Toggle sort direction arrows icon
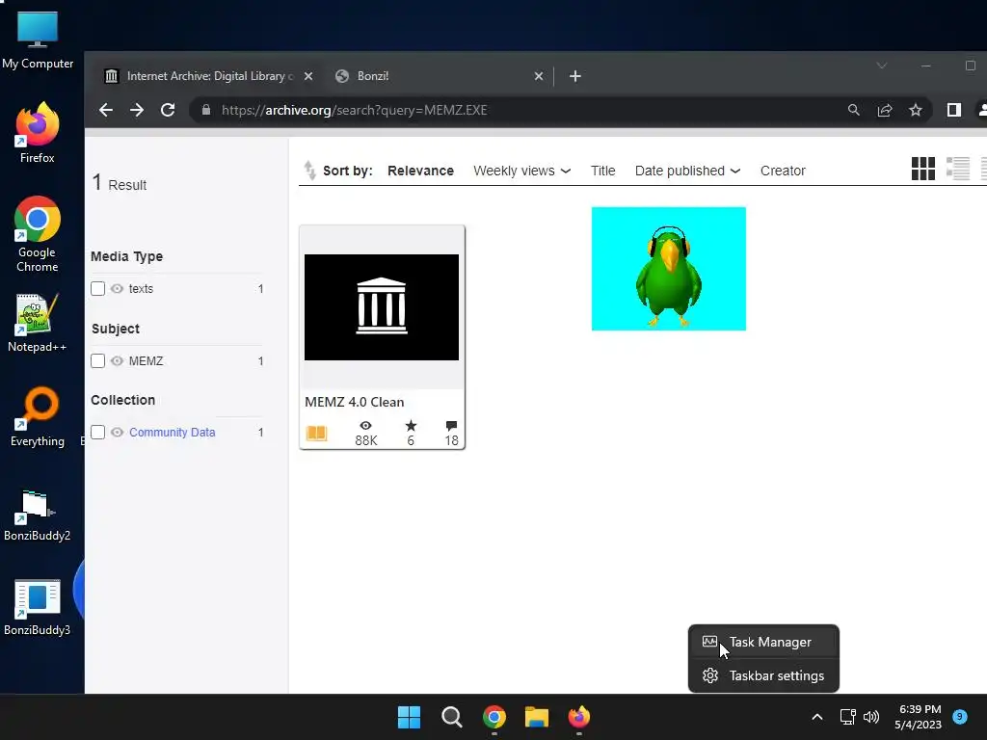The width and height of the screenshot is (987, 740). coord(309,170)
